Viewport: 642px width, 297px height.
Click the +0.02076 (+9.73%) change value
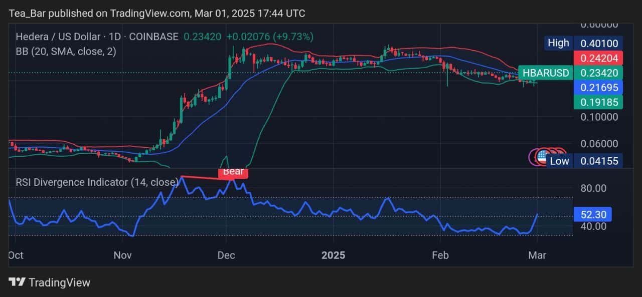click(x=270, y=37)
